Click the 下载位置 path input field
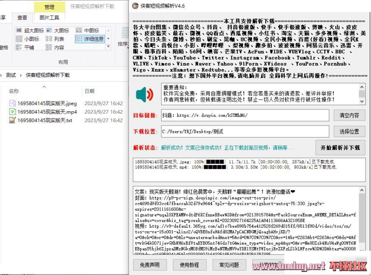The width and height of the screenshot is (371, 275). 245,131
